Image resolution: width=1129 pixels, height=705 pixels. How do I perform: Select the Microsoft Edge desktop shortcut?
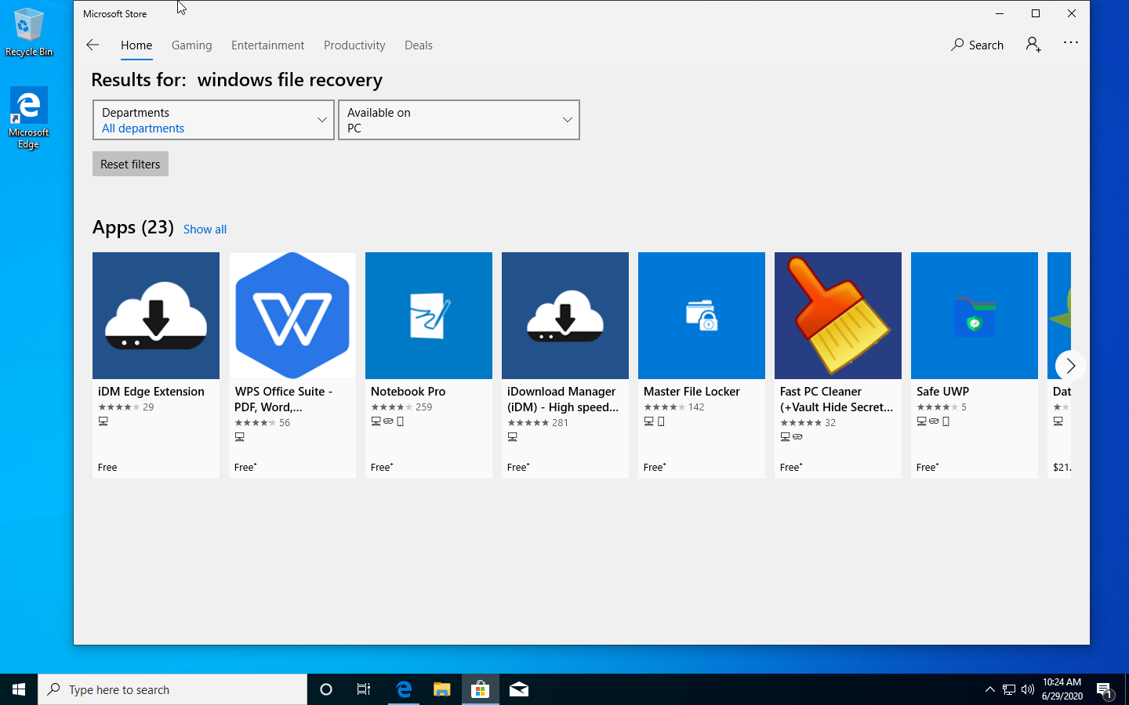tap(29, 117)
